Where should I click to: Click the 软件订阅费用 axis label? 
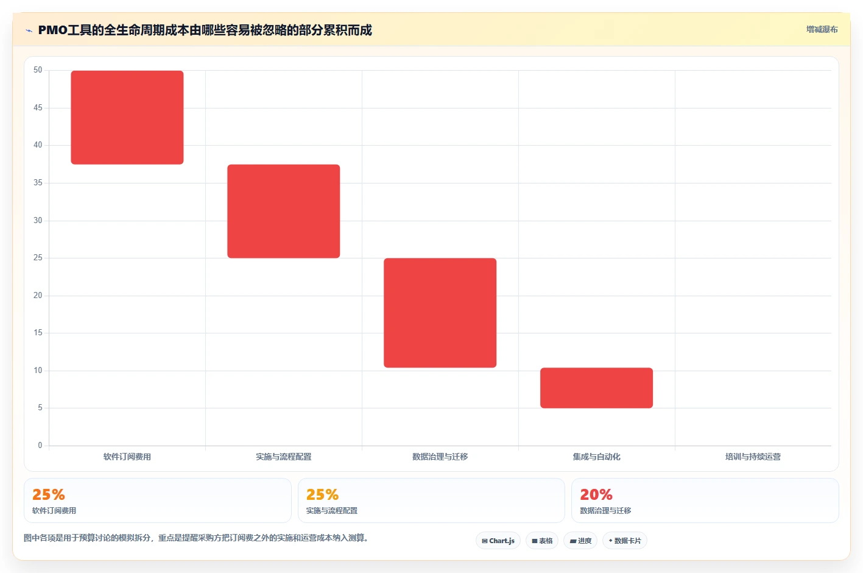[x=127, y=457]
